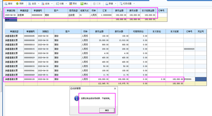
Task: Click lower table header 凭证号
Action: [201, 32]
